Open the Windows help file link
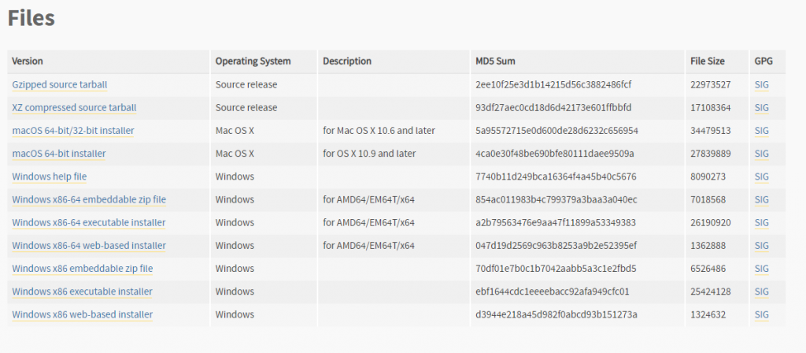The width and height of the screenshot is (806, 353). click(x=50, y=176)
